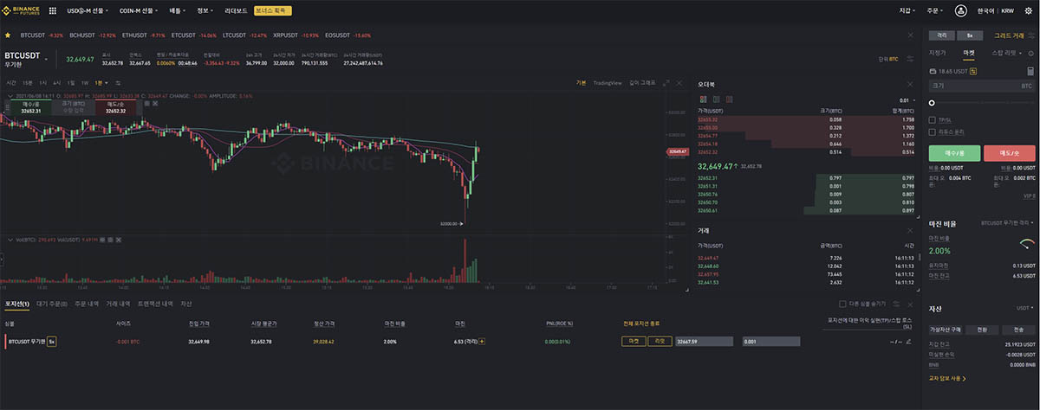
Task: Open the apps grid menu icon
Action: 53,11
